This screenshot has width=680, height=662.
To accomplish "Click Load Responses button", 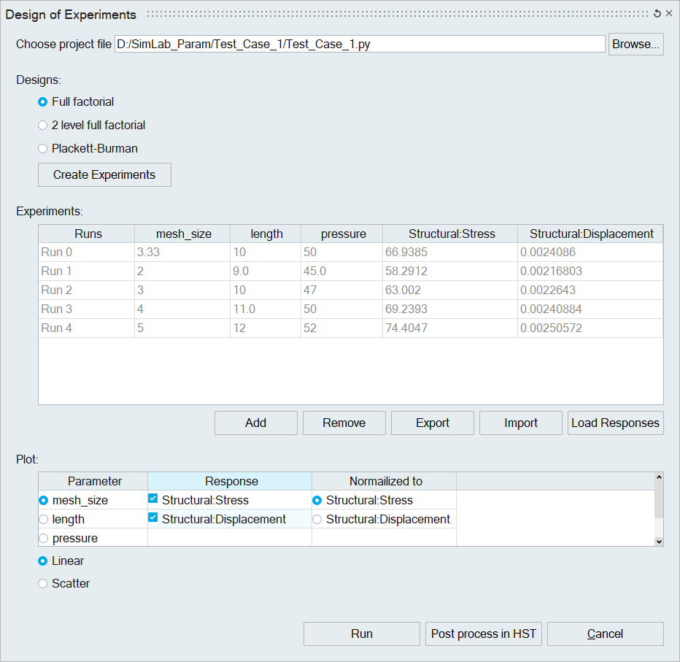I will click(x=615, y=423).
